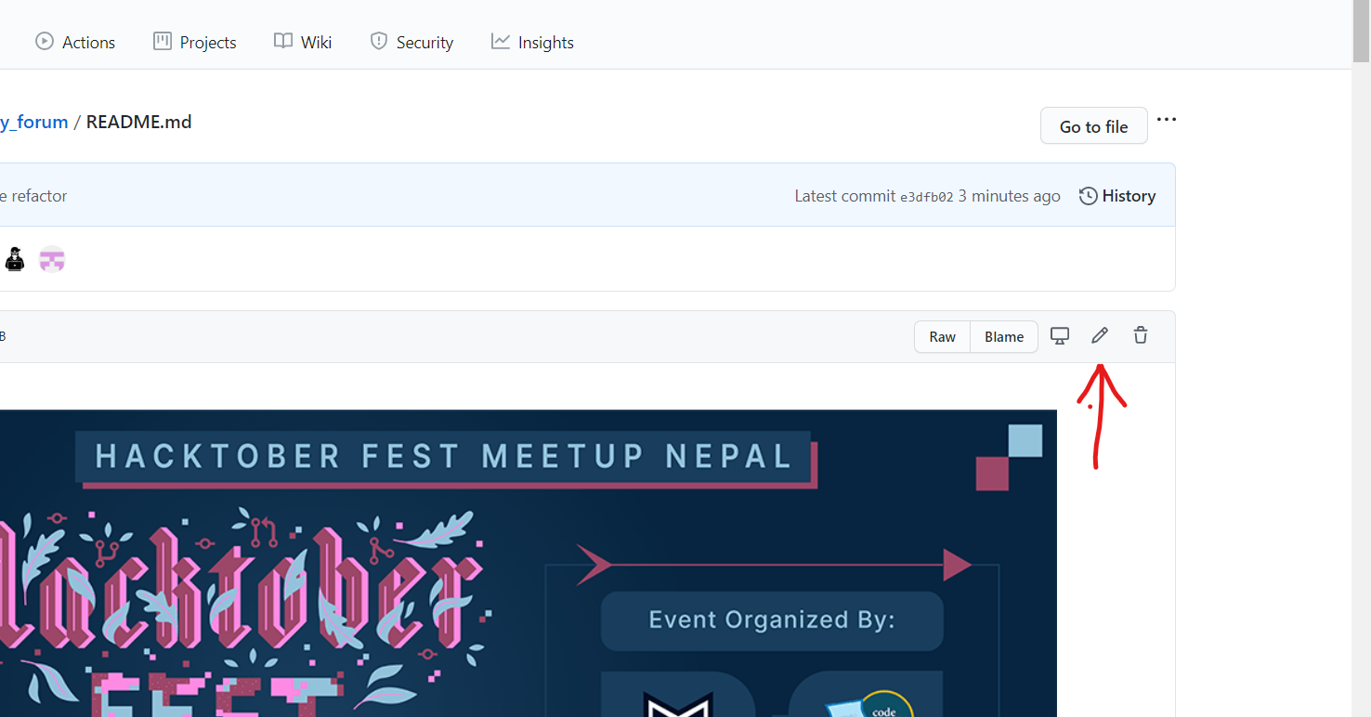Click the pencil edit file icon
Viewport: 1371px width, 717px height.
(1100, 336)
